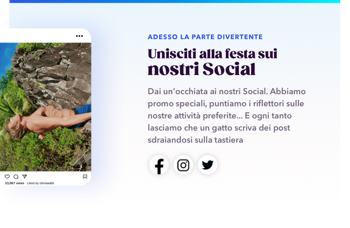The image size is (350, 228).
Task: Click the rotated cliff photo in the post
Action: [46, 107]
